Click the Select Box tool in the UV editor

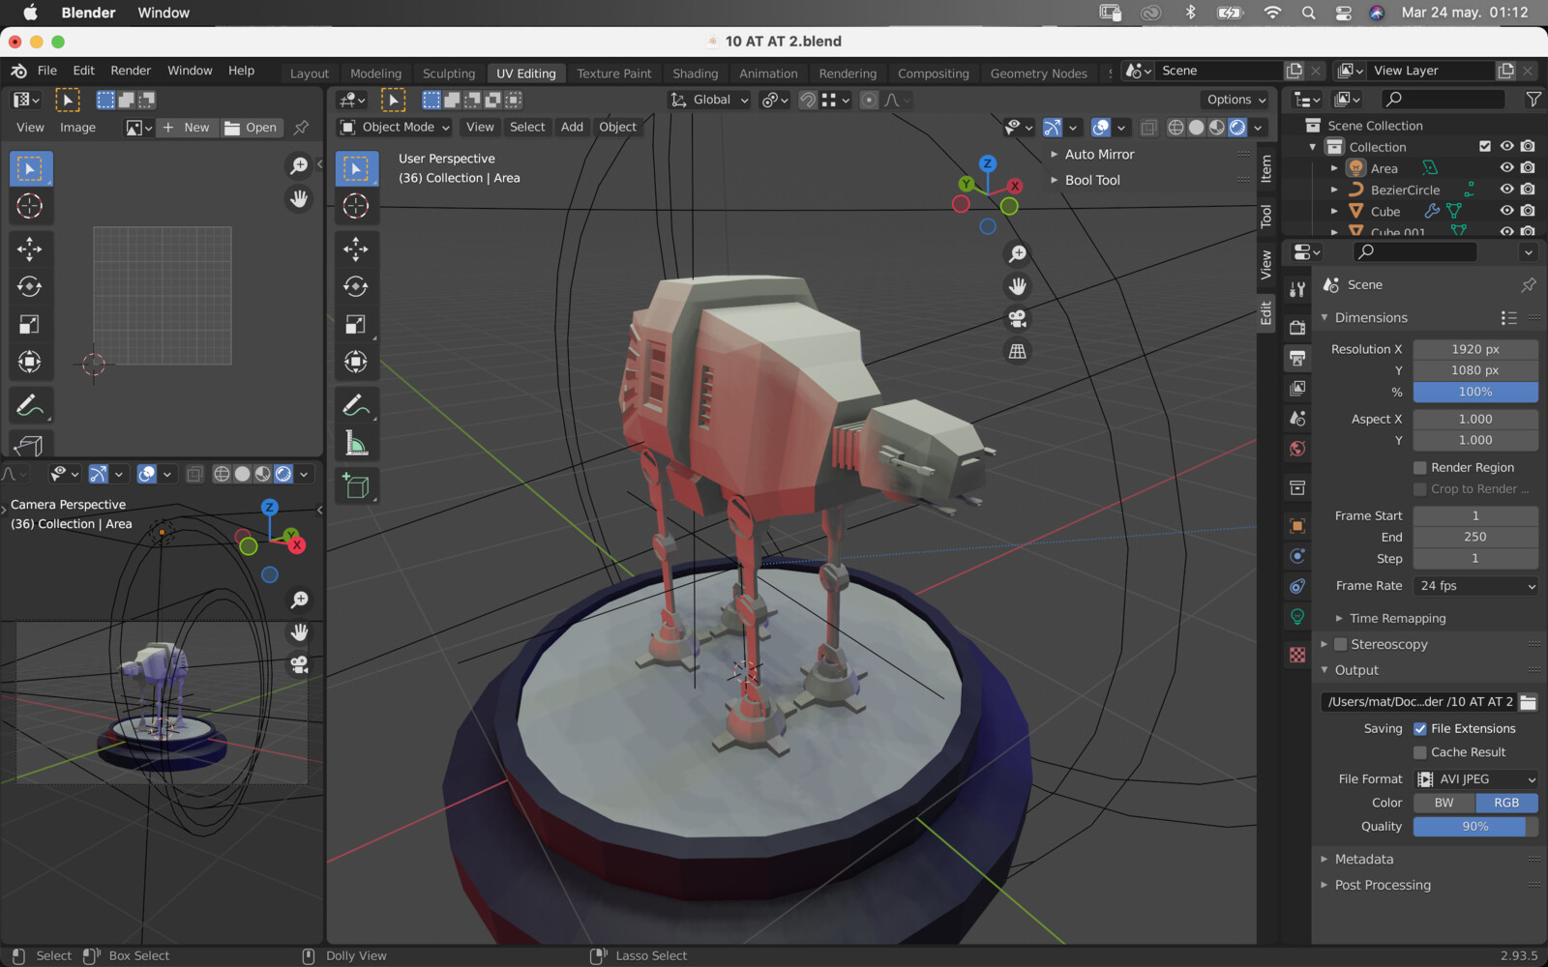pos(30,168)
